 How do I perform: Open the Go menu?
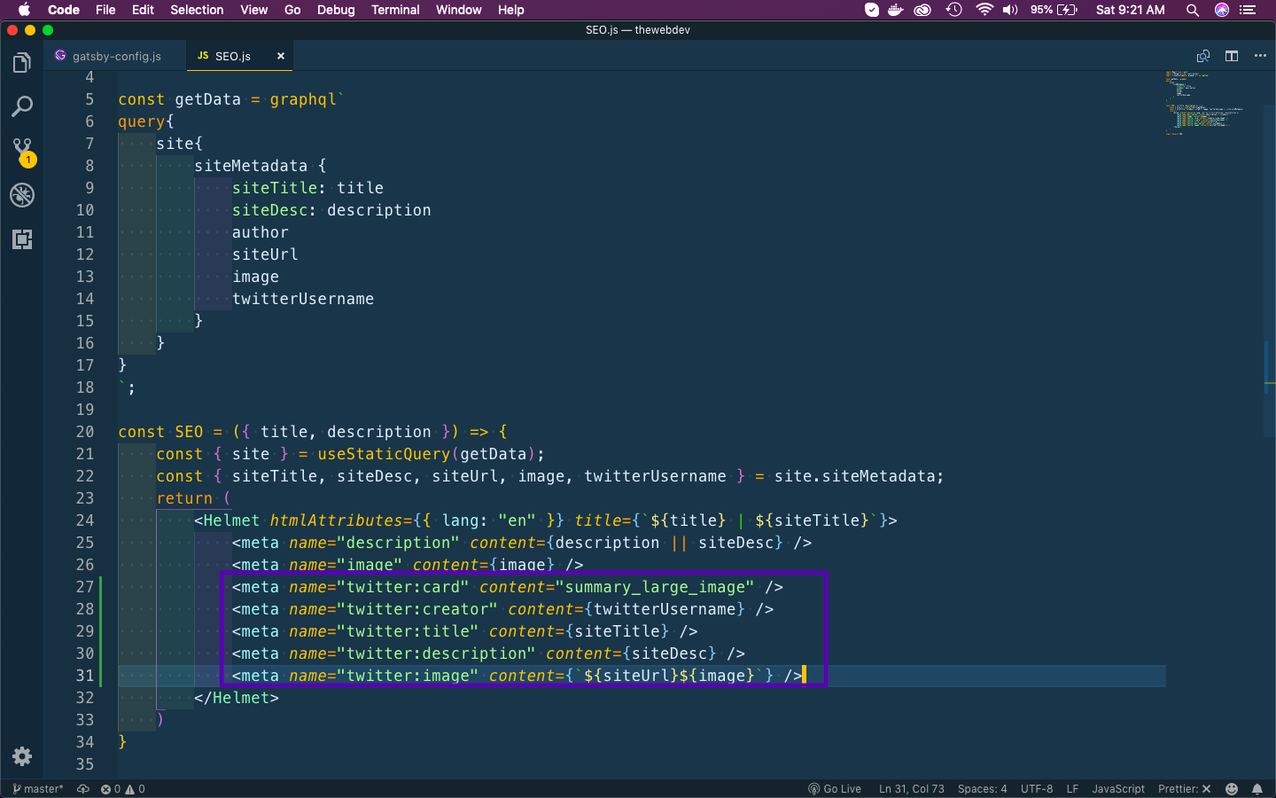click(x=292, y=10)
